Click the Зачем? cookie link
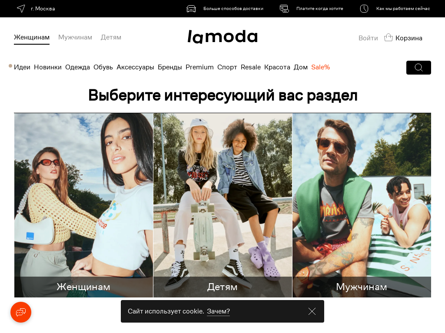 pos(218,311)
